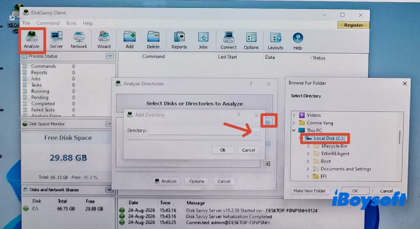Viewport: 420px width, 229px height.
Task: Click Analyze button in Analyze Directories dialog
Action: tap(166, 181)
